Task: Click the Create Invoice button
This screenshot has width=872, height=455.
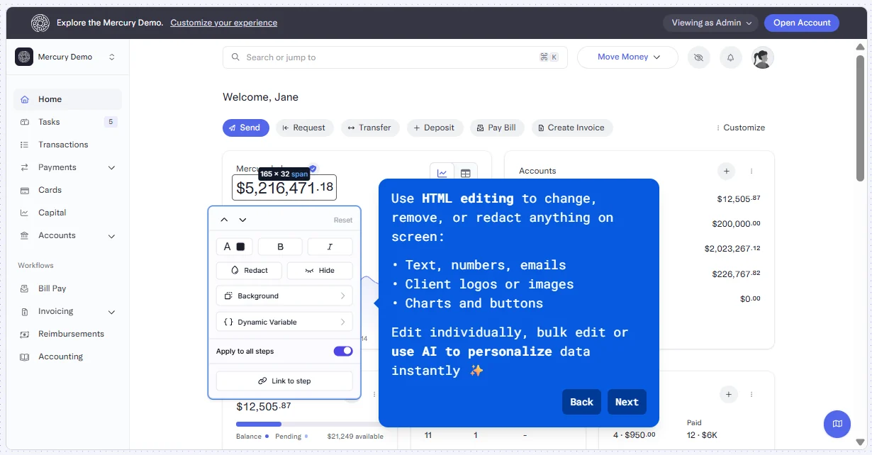Action: [572, 128]
